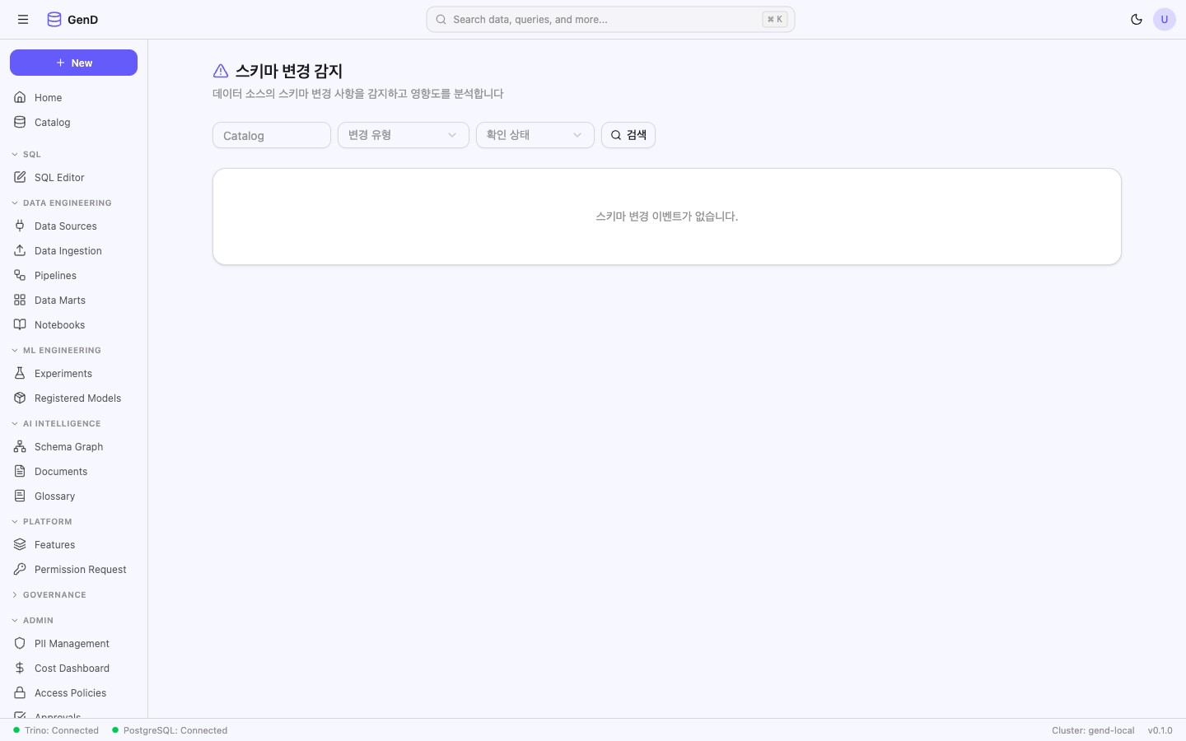
Task: Go to SQL Editor page
Action: pos(59,178)
